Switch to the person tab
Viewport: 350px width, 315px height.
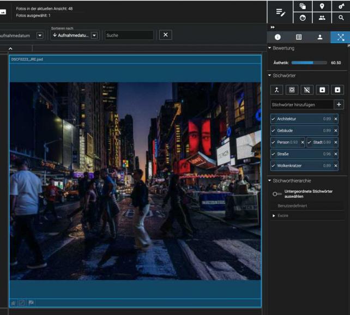tap(320, 37)
